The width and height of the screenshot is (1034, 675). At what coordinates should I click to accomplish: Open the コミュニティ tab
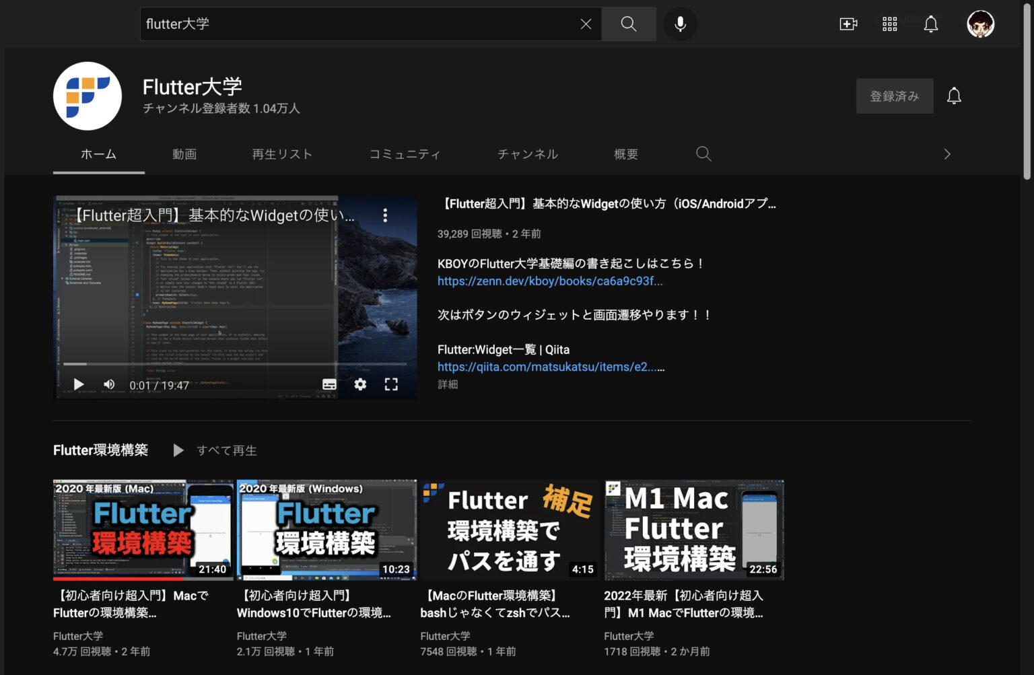point(405,153)
